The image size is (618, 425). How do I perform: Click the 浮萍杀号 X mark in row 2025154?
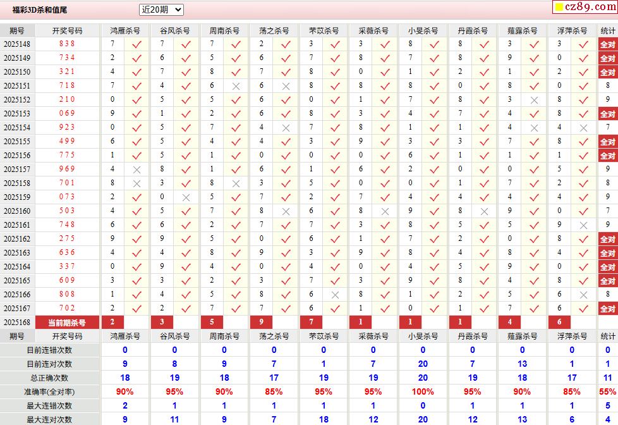(584, 128)
